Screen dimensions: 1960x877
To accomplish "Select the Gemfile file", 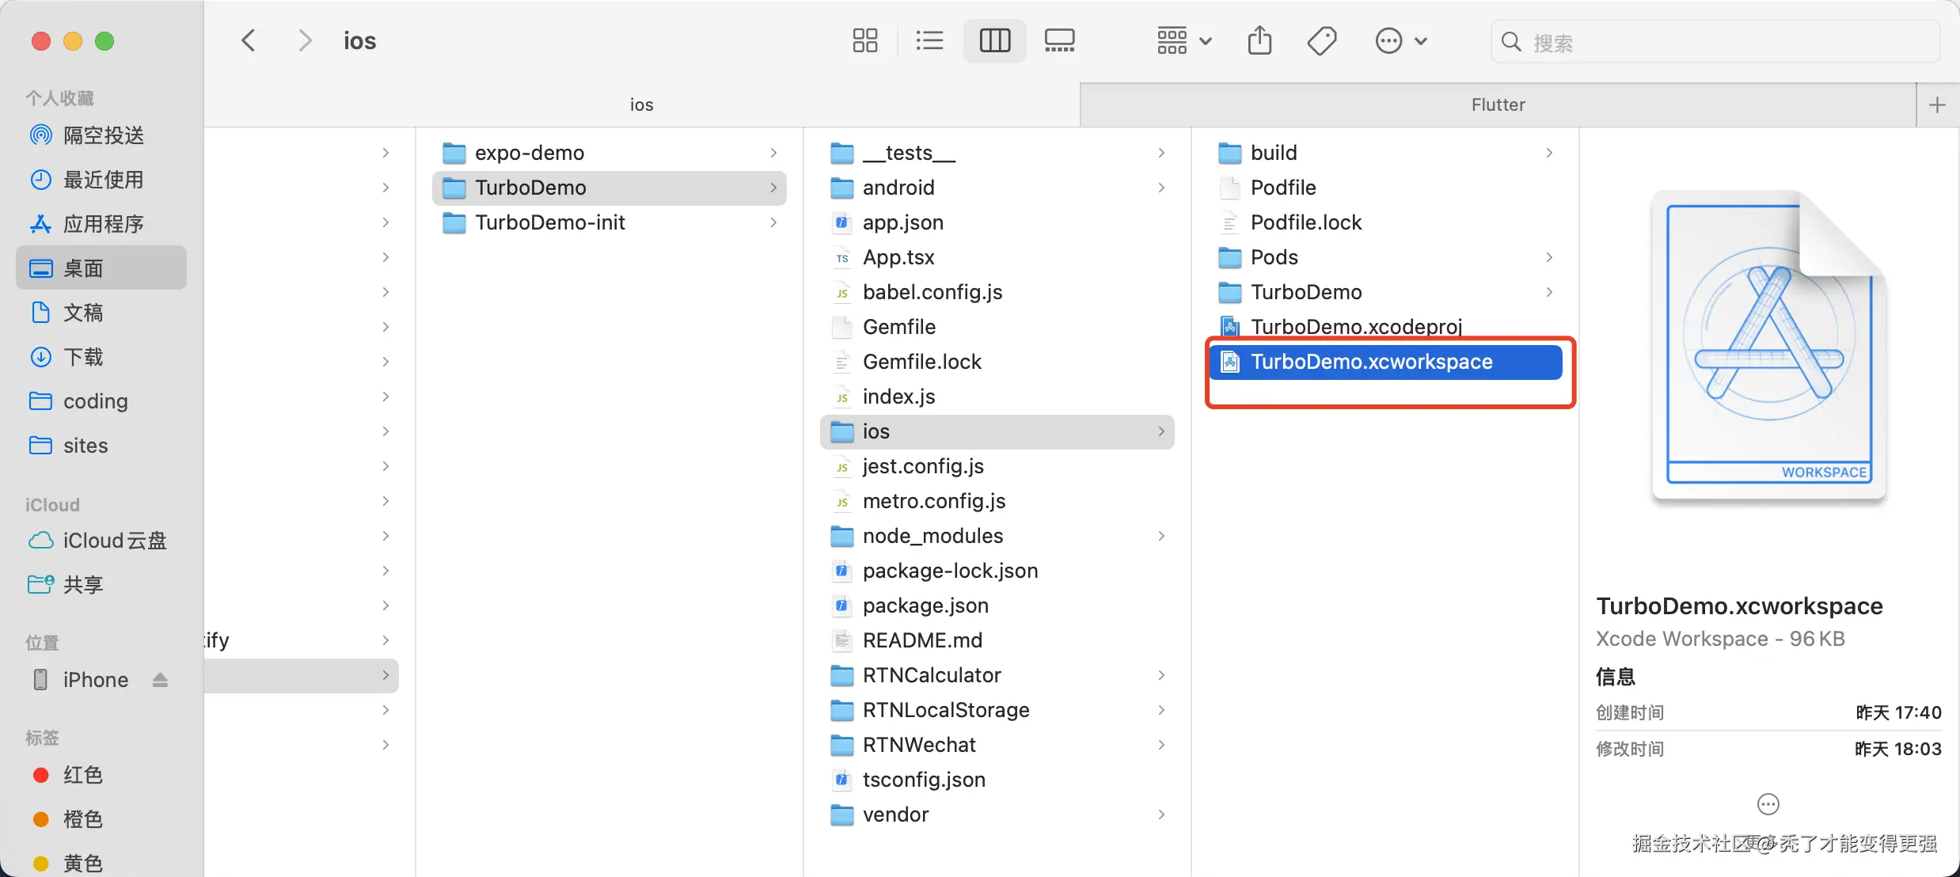I will coord(997,327).
